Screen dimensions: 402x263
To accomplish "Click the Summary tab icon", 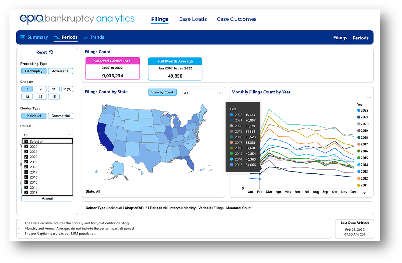I will pos(23,37).
